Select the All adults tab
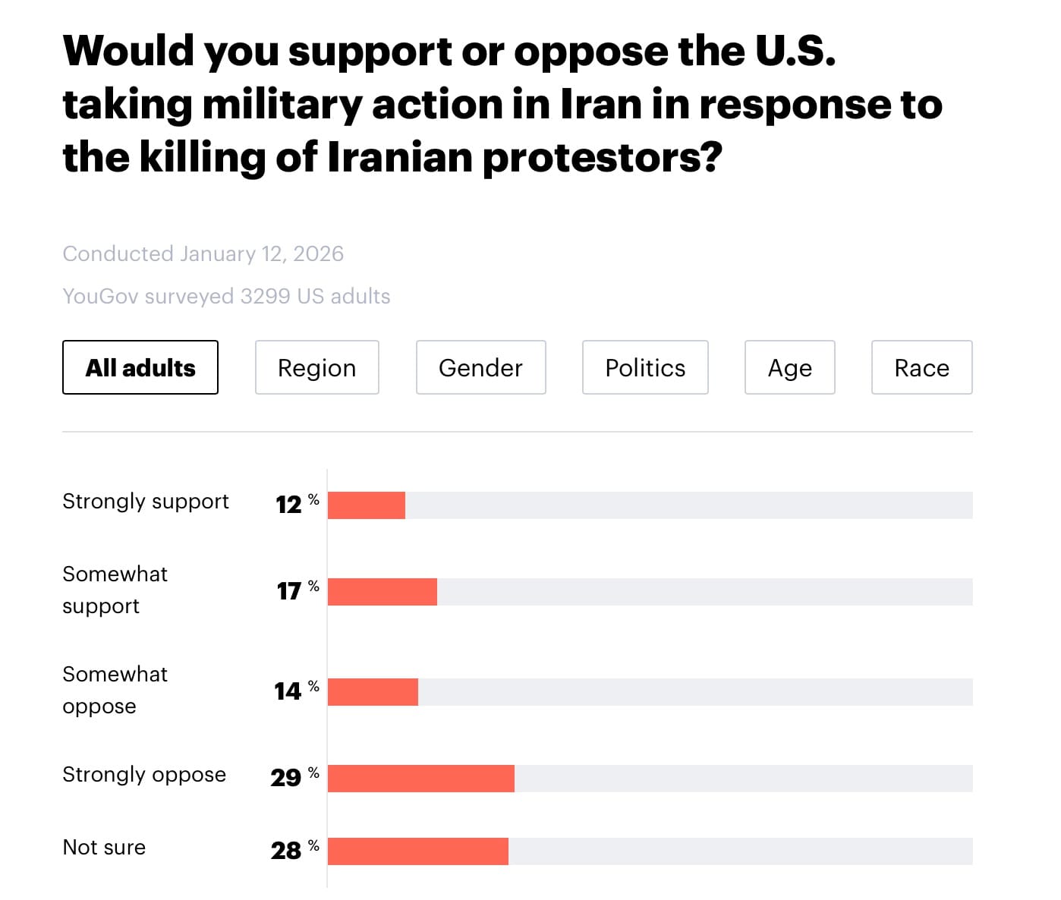 [x=140, y=367]
